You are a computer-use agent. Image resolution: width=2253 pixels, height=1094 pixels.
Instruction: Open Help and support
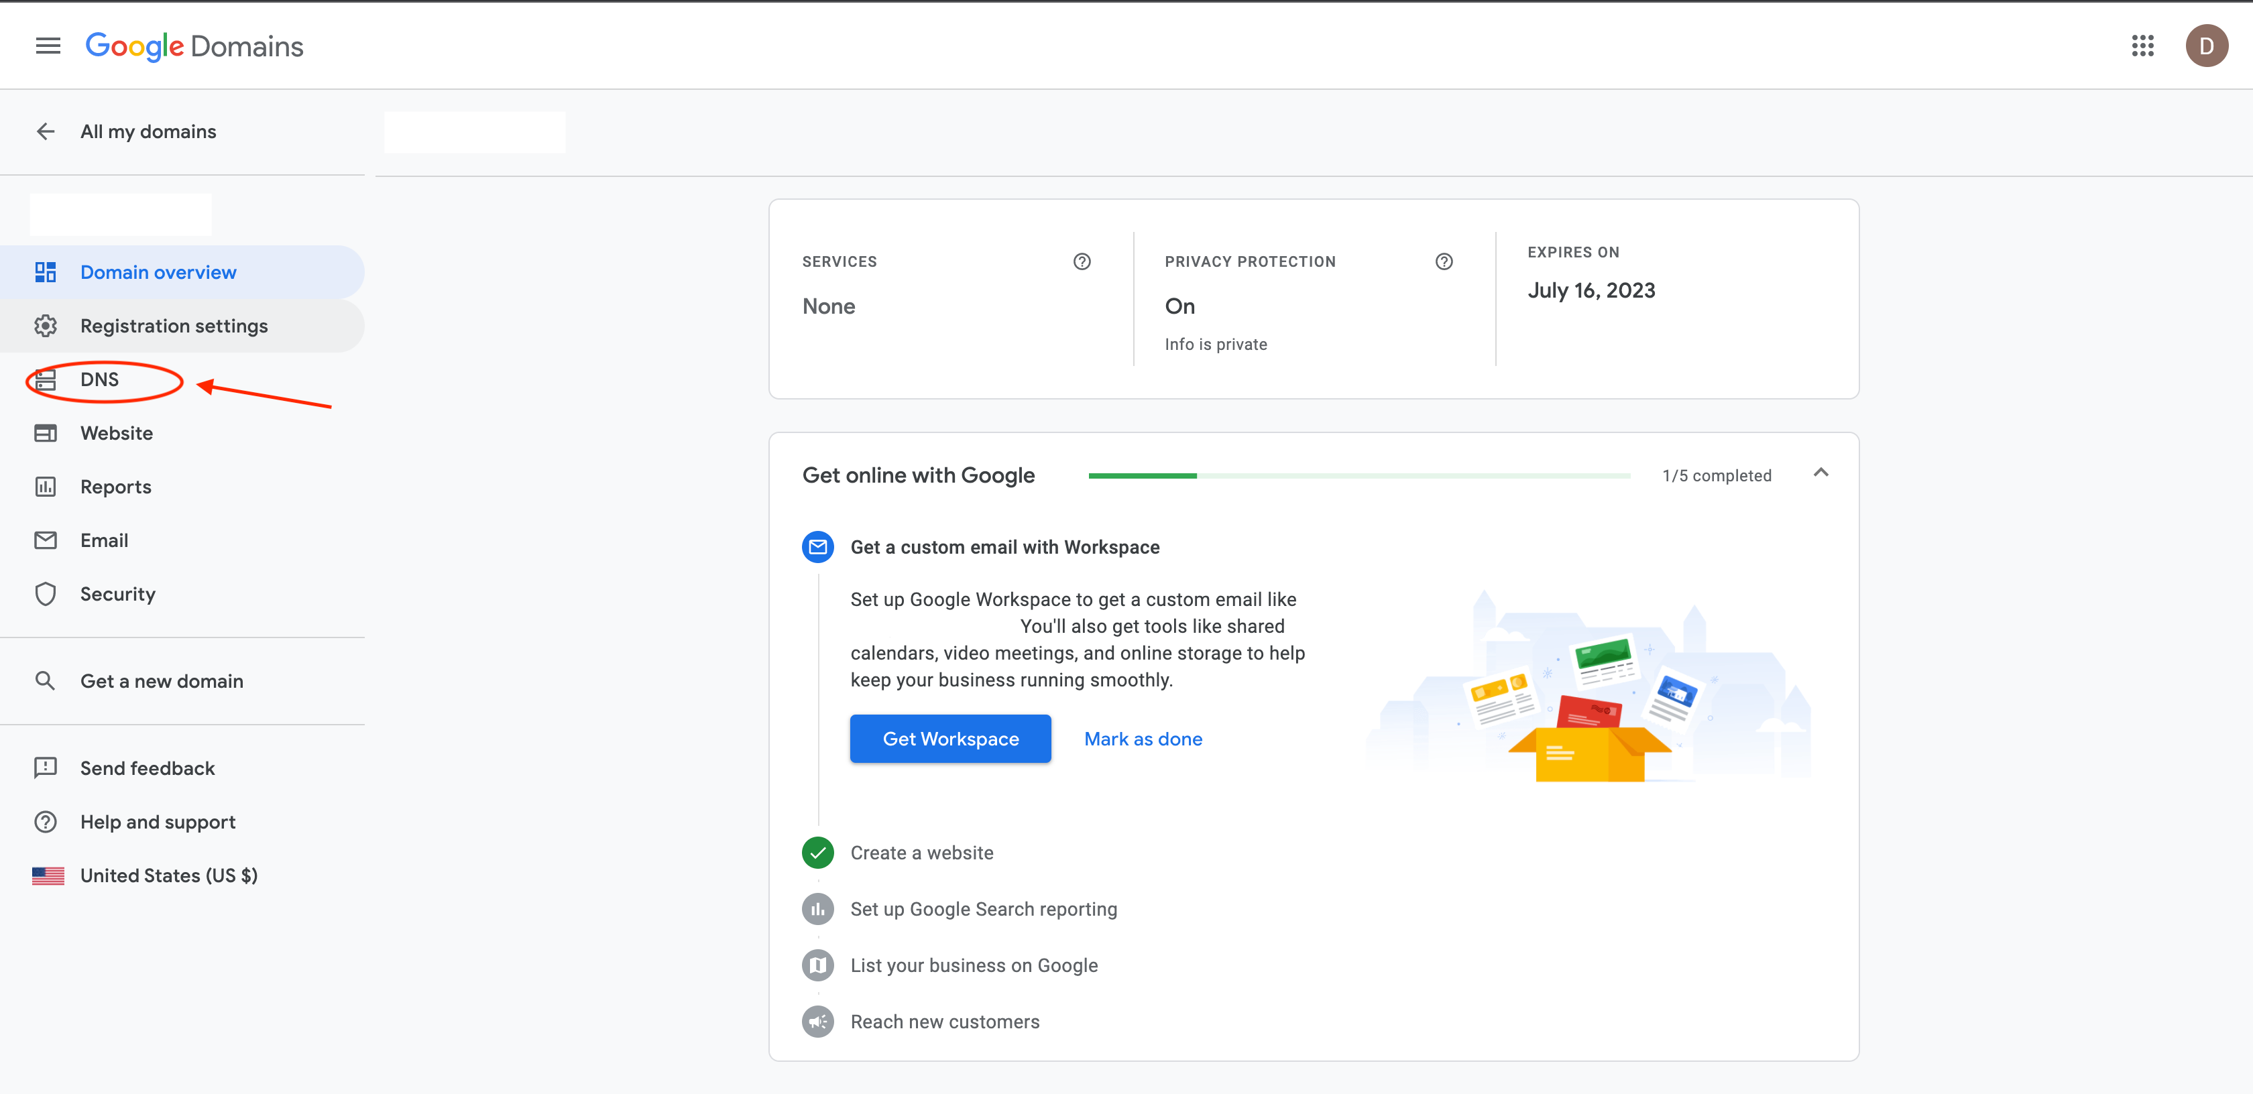pos(182,822)
